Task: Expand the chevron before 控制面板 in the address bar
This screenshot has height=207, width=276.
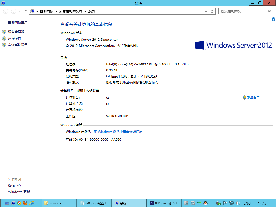Action: pos(37,11)
